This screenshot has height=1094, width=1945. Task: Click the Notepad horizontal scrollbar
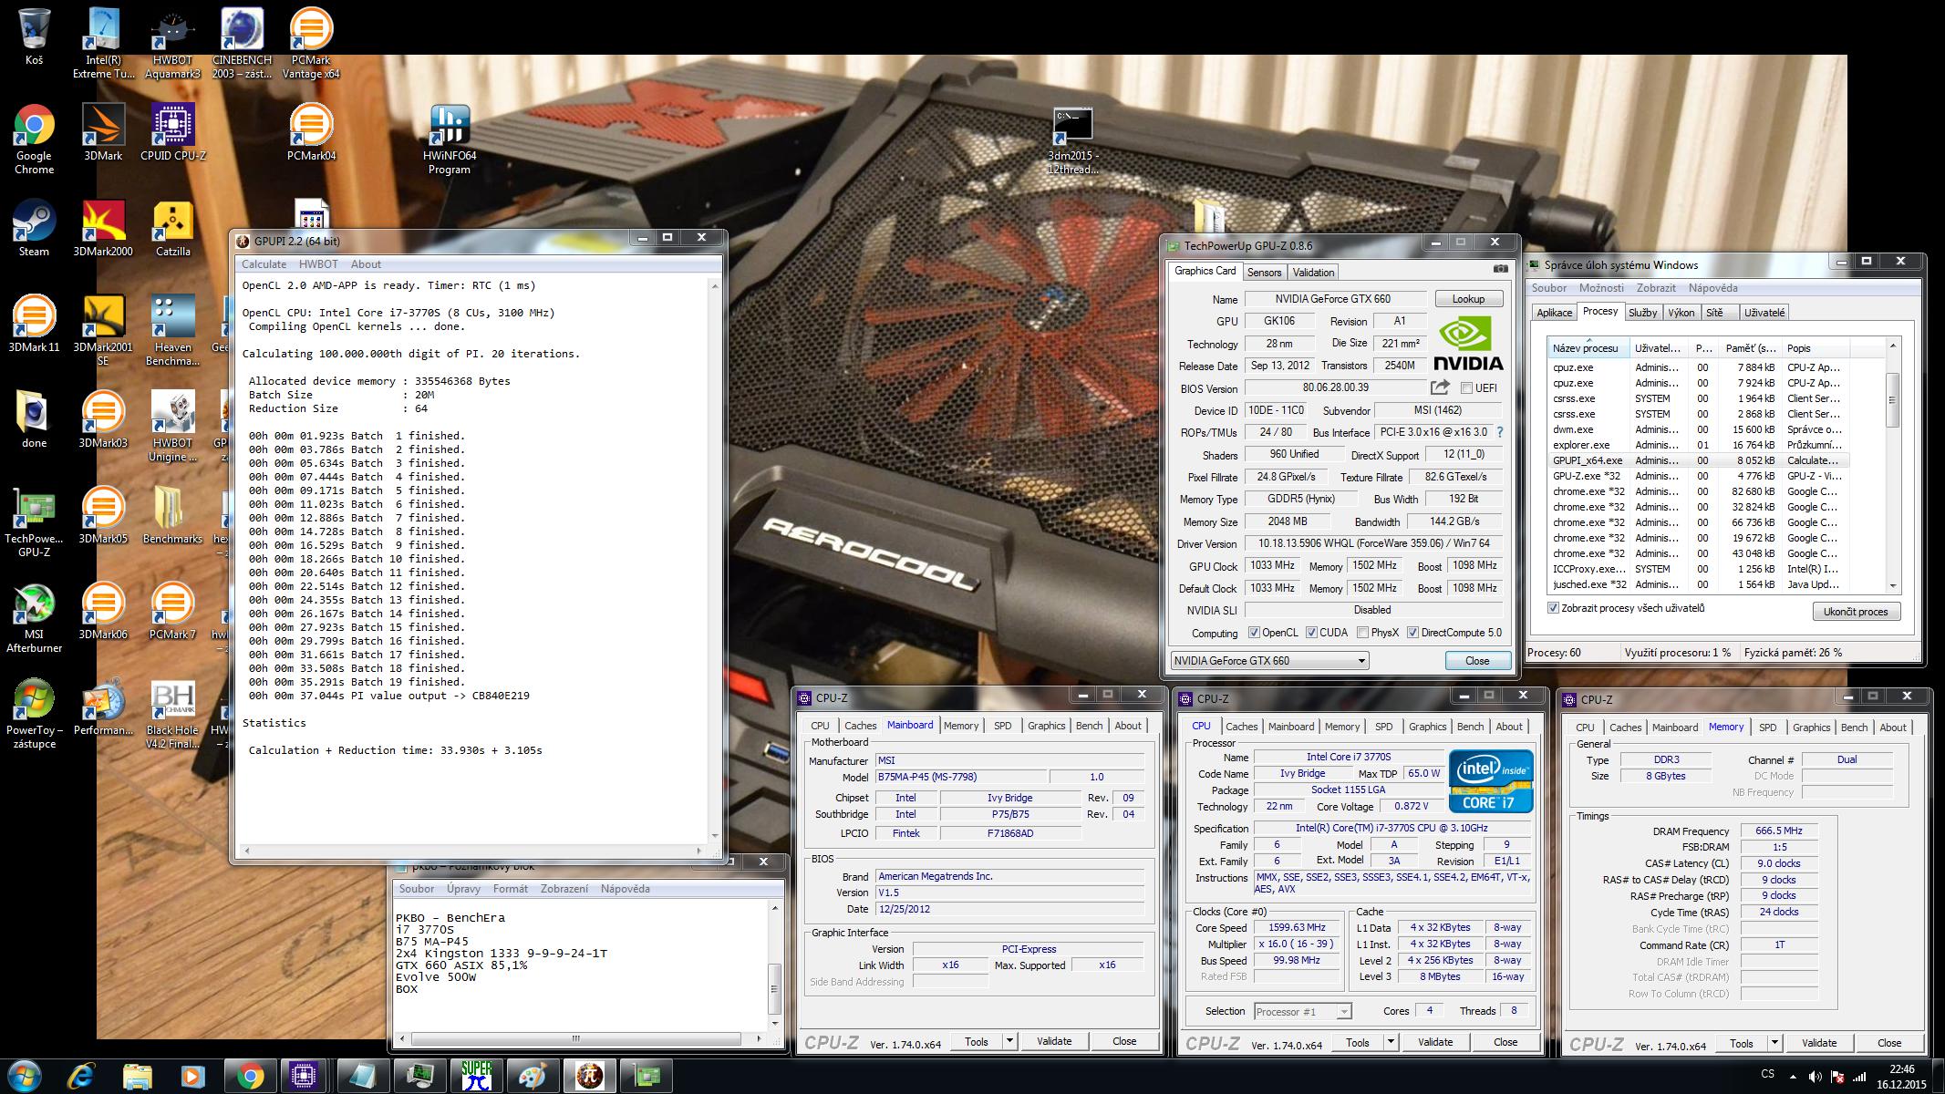point(581,1038)
